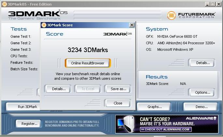
Task: Click the 3DMARK05 logo in Score dialog
Action: pyautogui.click(x=118, y=34)
